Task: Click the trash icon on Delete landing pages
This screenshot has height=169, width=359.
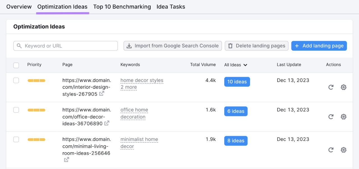Action: (230, 46)
